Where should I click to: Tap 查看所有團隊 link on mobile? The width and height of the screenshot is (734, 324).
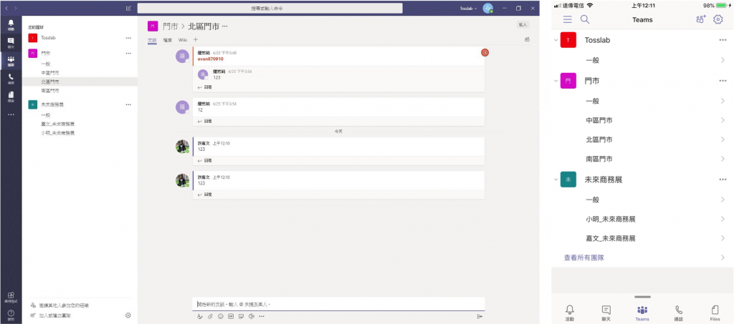coord(584,257)
